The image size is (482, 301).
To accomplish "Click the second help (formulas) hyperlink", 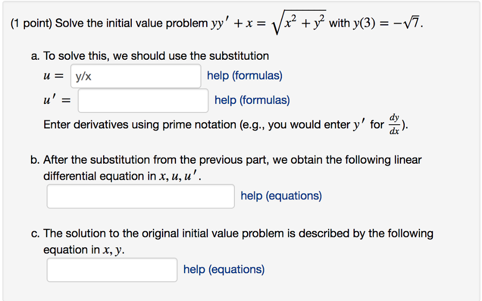I will (251, 100).
